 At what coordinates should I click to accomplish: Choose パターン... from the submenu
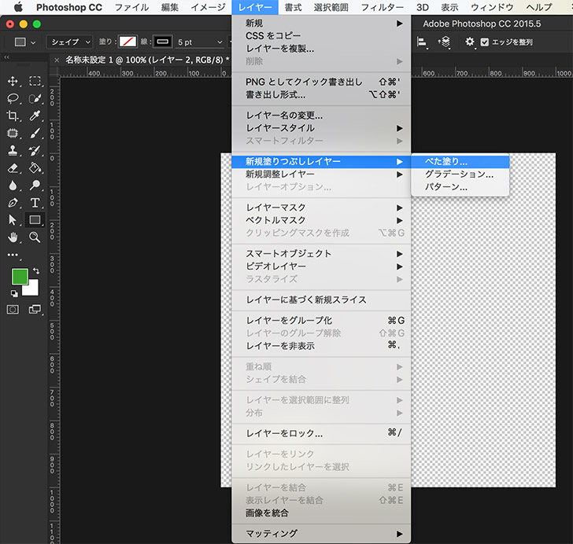tap(460, 187)
